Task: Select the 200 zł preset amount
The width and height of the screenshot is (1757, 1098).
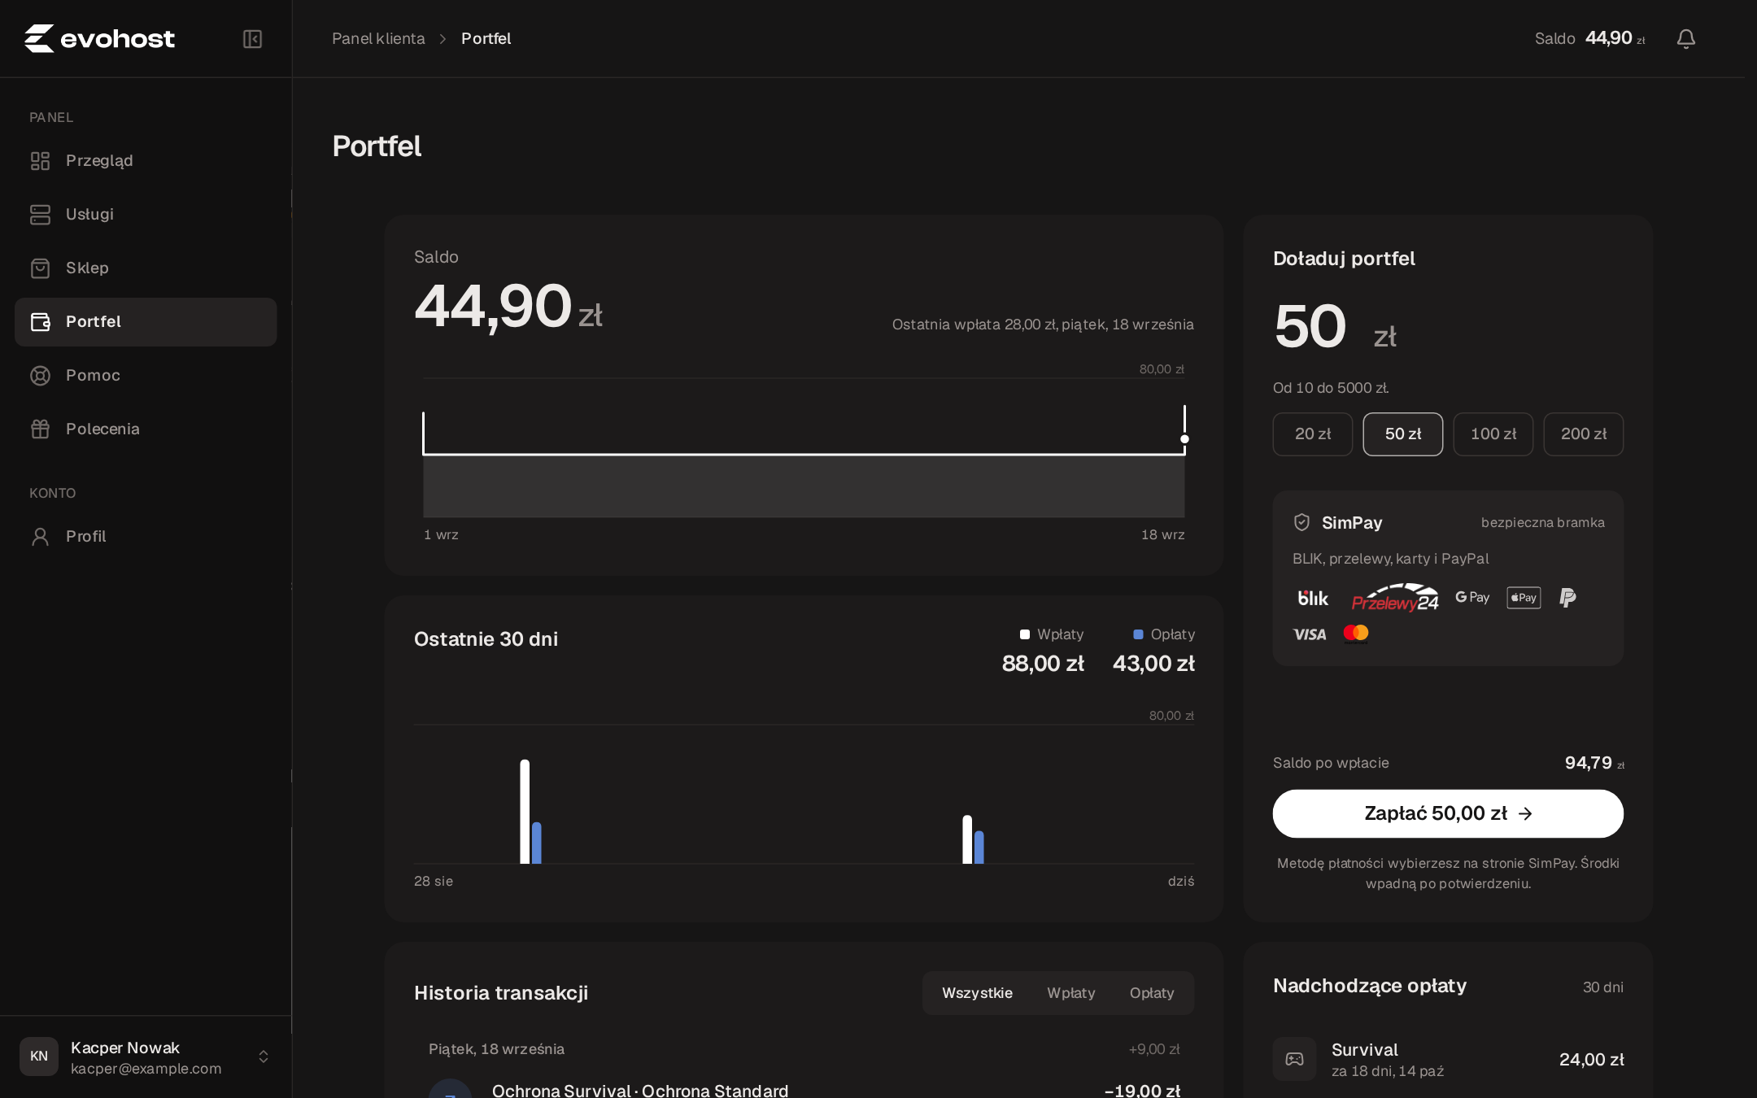Action: [1584, 434]
